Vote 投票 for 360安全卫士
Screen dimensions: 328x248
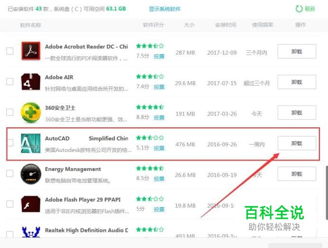(x=159, y=118)
